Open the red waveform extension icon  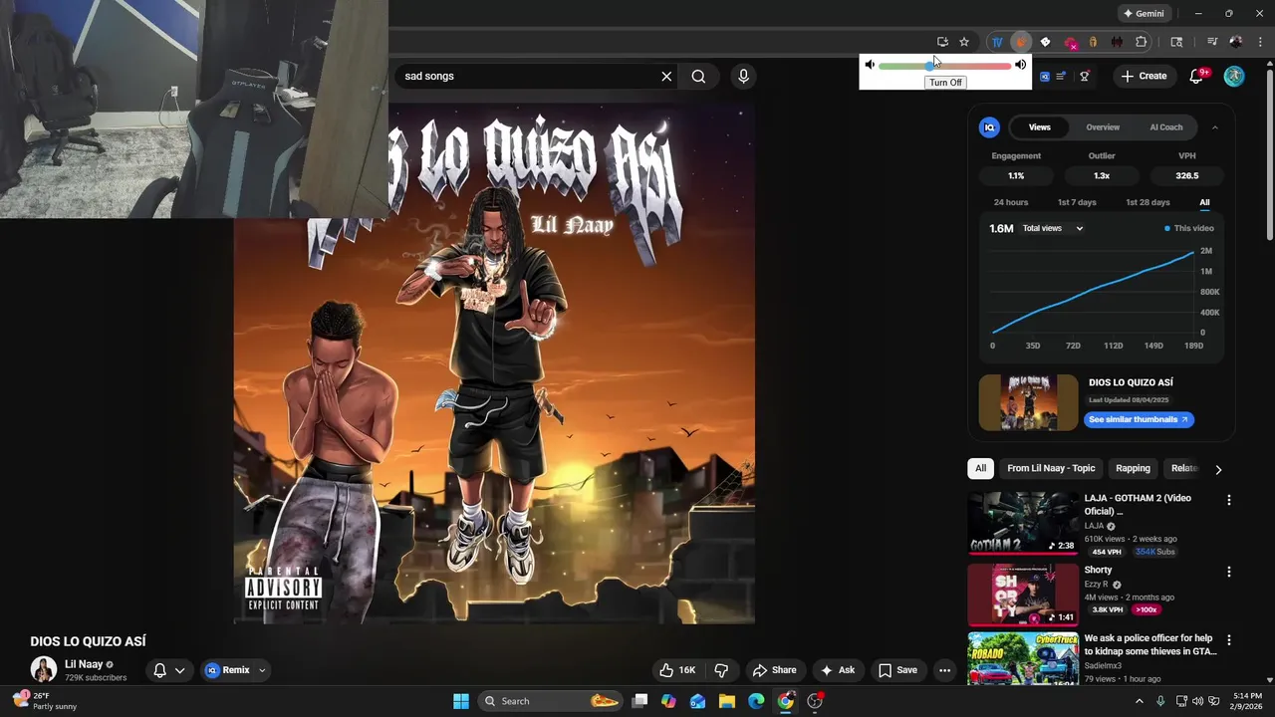(1117, 42)
